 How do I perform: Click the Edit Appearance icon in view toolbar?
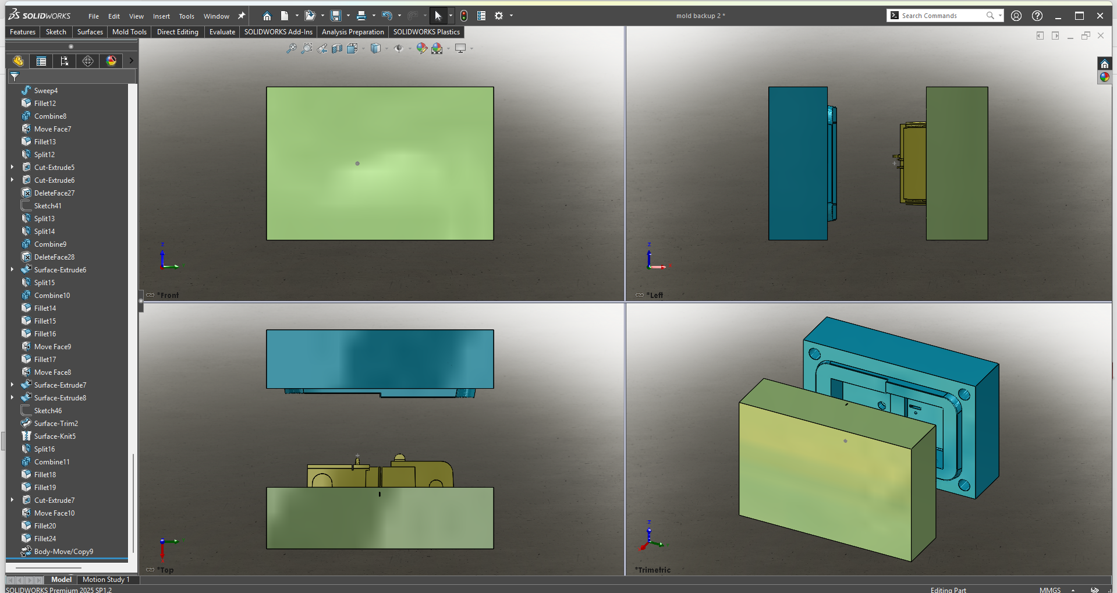click(x=421, y=48)
